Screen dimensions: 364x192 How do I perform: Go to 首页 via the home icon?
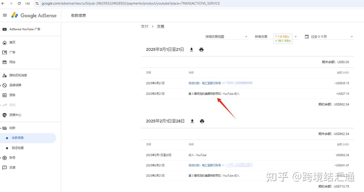click(5, 42)
